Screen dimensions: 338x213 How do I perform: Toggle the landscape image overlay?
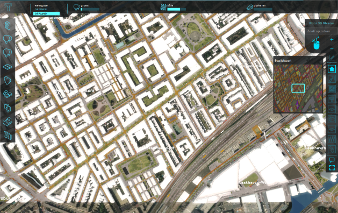click(332, 89)
